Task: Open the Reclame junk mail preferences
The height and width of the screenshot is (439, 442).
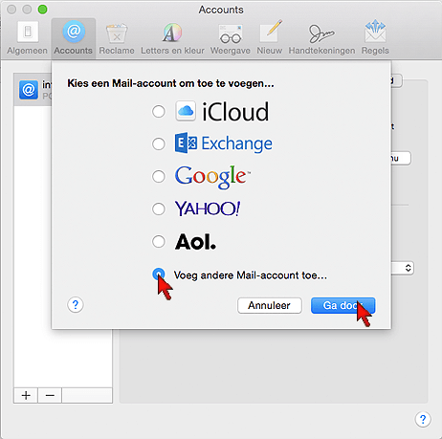Action: pos(117,37)
